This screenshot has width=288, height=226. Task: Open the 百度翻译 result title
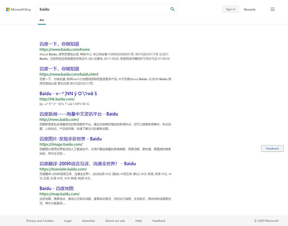[x=88, y=164]
